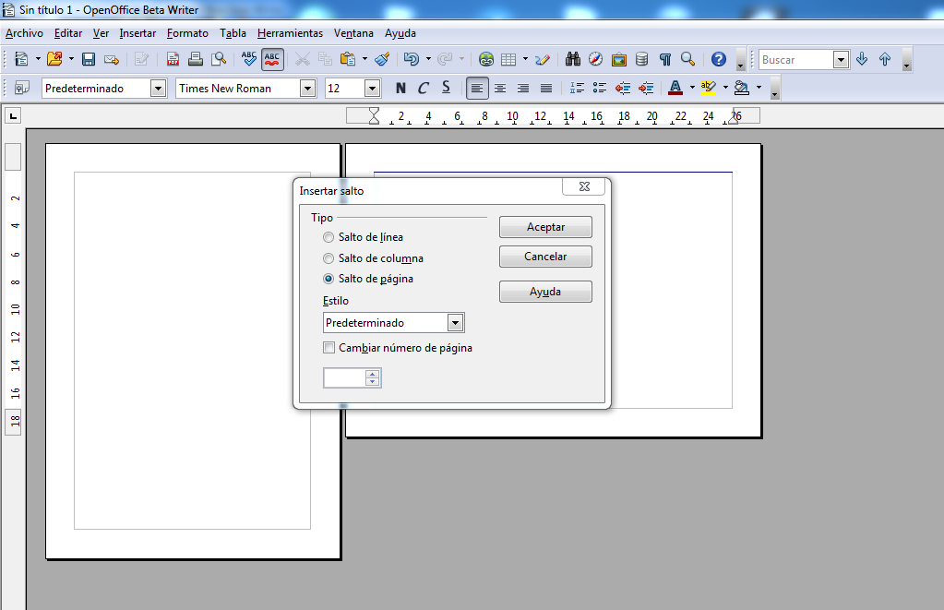Expand New document dropdown arrow
This screenshot has width=944, height=610.
click(x=38, y=59)
